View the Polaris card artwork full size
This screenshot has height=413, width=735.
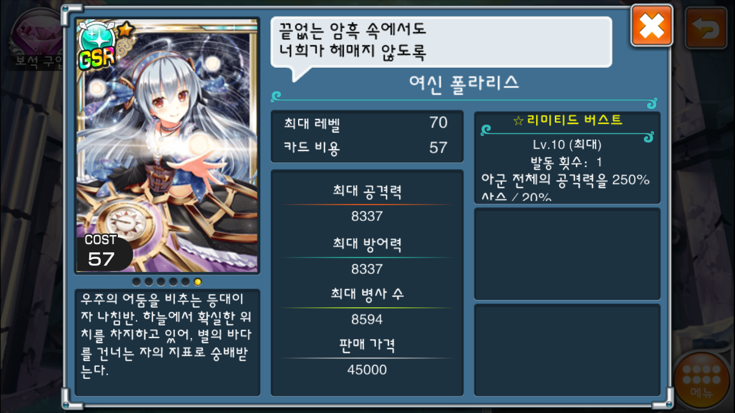click(x=167, y=146)
